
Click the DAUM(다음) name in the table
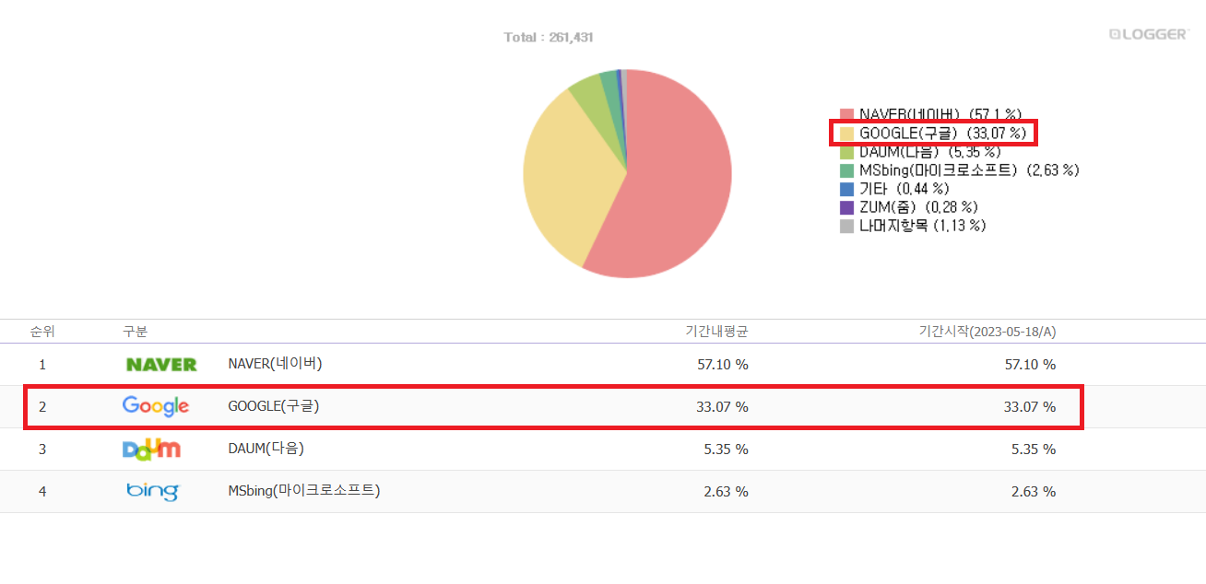pyautogui.click(x=266, y=449)
